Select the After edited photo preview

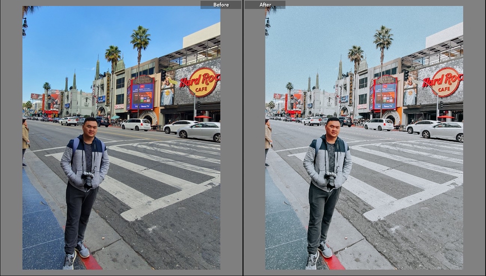click(364, 138)
